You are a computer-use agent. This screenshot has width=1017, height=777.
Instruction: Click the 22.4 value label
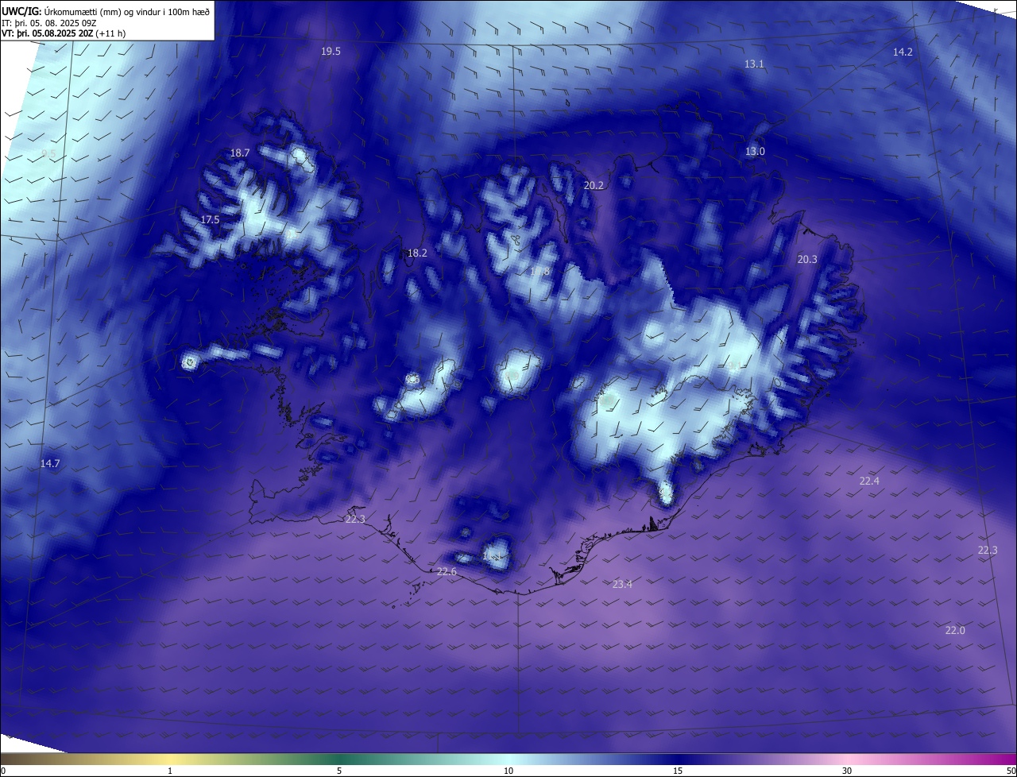[869, 481]
